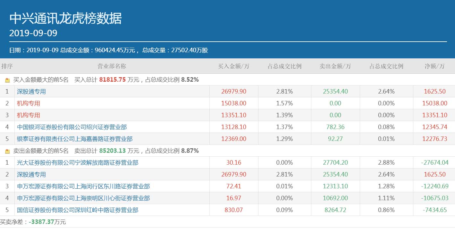Viewport: 455px width, 230px height.
Task: Click percentage 0.09% in the 国信证券 row
Action: coord(285,210)
